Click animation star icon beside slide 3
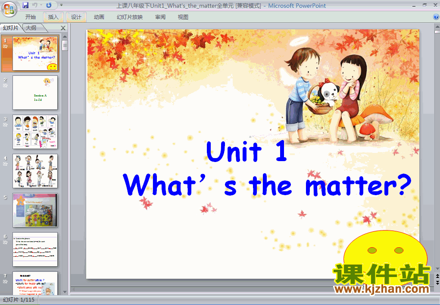 point(5,125)
